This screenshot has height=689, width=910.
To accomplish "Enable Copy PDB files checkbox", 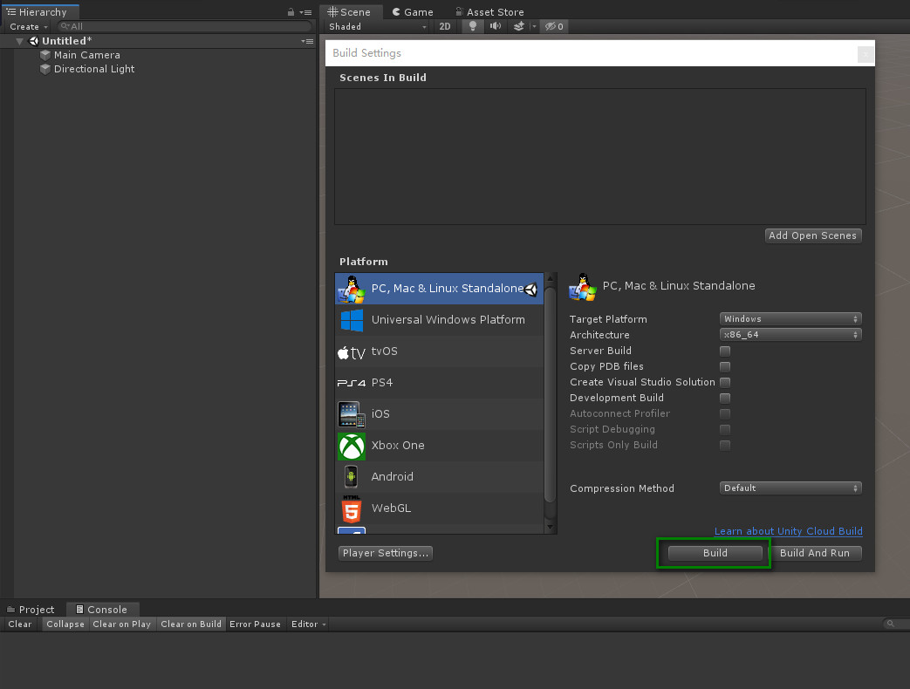I will click(x=725, y=366).
